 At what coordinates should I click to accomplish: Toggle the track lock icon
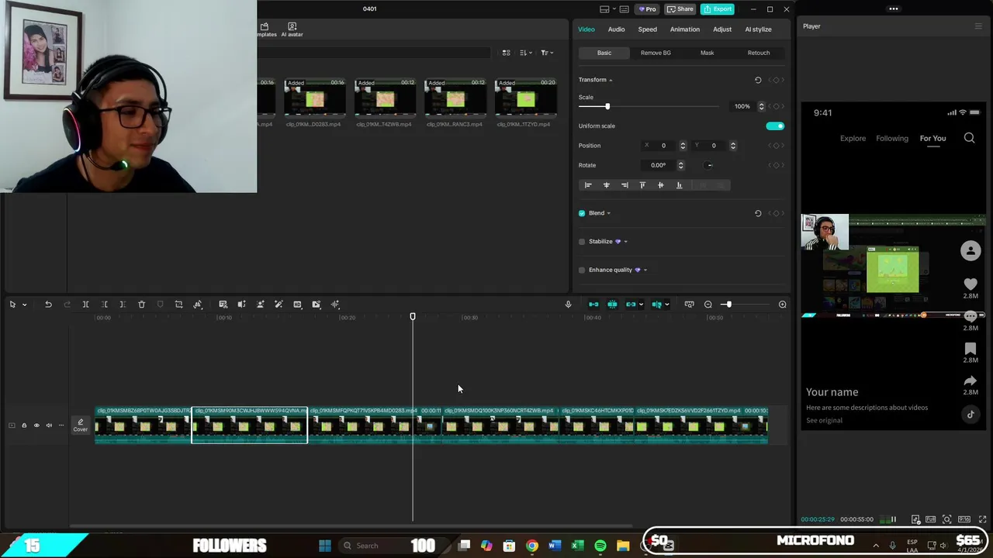[24, 425]
